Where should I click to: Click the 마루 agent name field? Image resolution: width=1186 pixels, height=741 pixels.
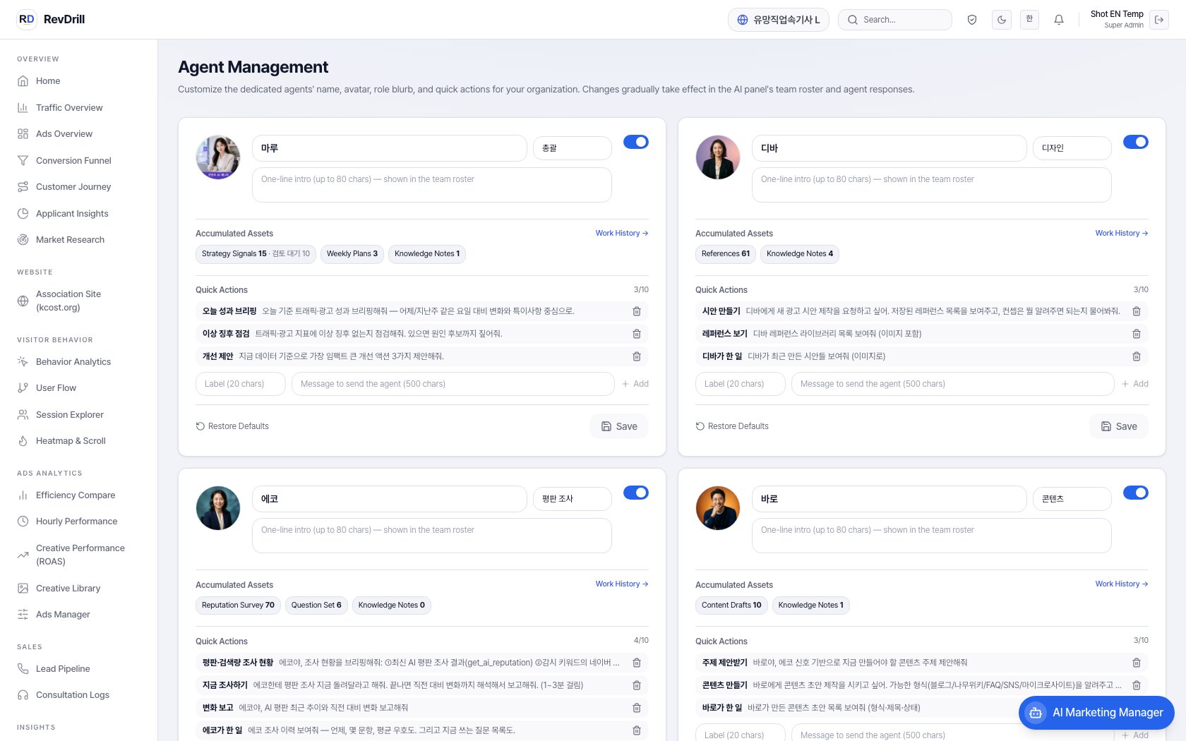pyautogui.click(x=390, y=148)
